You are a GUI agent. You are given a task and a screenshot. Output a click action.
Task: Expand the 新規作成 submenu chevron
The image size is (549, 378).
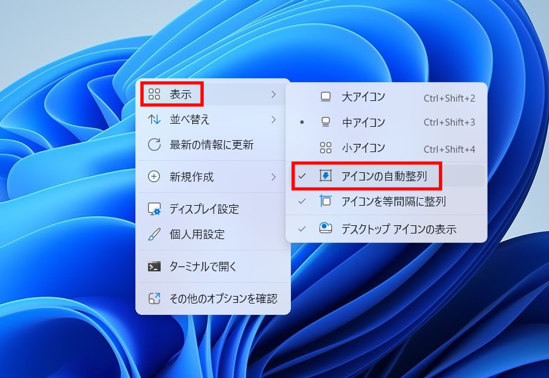coord(273,177)
